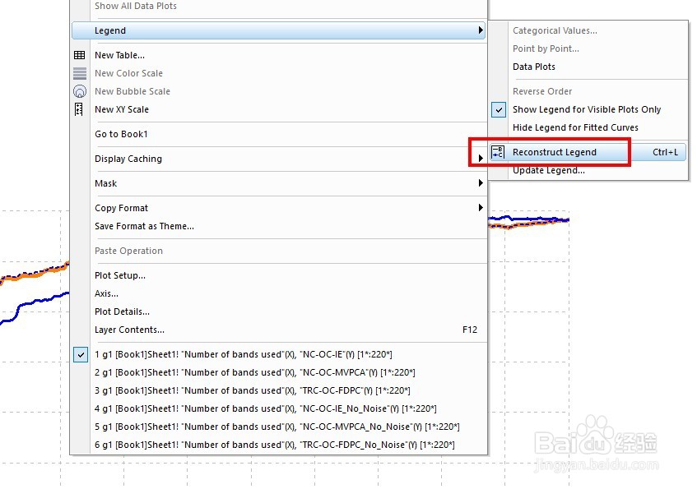Click the New Bubble Scale icon

pos(80,91)
